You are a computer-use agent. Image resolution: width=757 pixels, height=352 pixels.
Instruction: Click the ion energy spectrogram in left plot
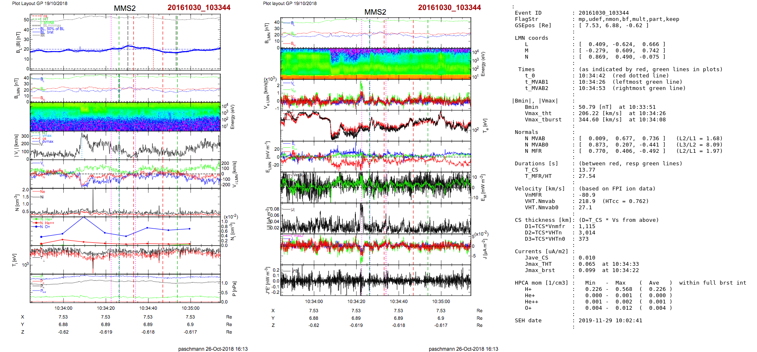[x=125, y=117]
